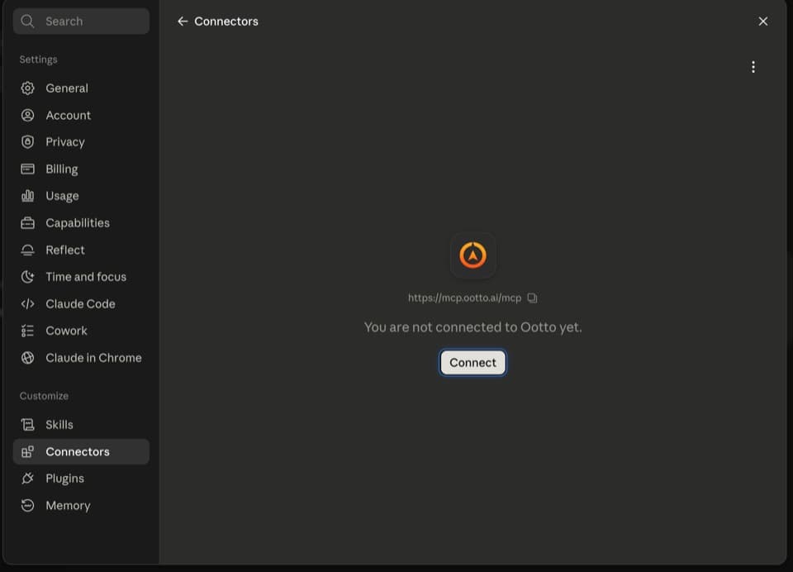This screenshot has width=793, height=572.
Task: Click the Connectors page title
Action: pos(226,21)
